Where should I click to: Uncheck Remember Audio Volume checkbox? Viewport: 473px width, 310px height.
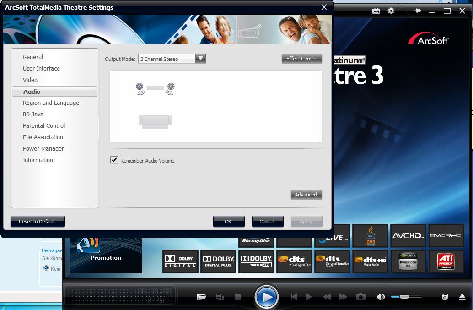click(114, 160)
